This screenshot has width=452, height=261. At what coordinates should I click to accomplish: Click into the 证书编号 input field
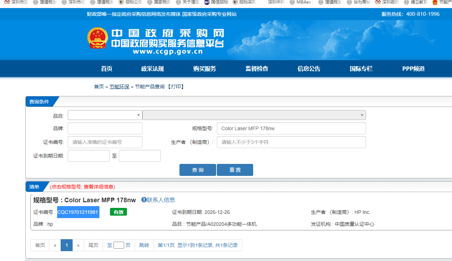pos(105,142)
